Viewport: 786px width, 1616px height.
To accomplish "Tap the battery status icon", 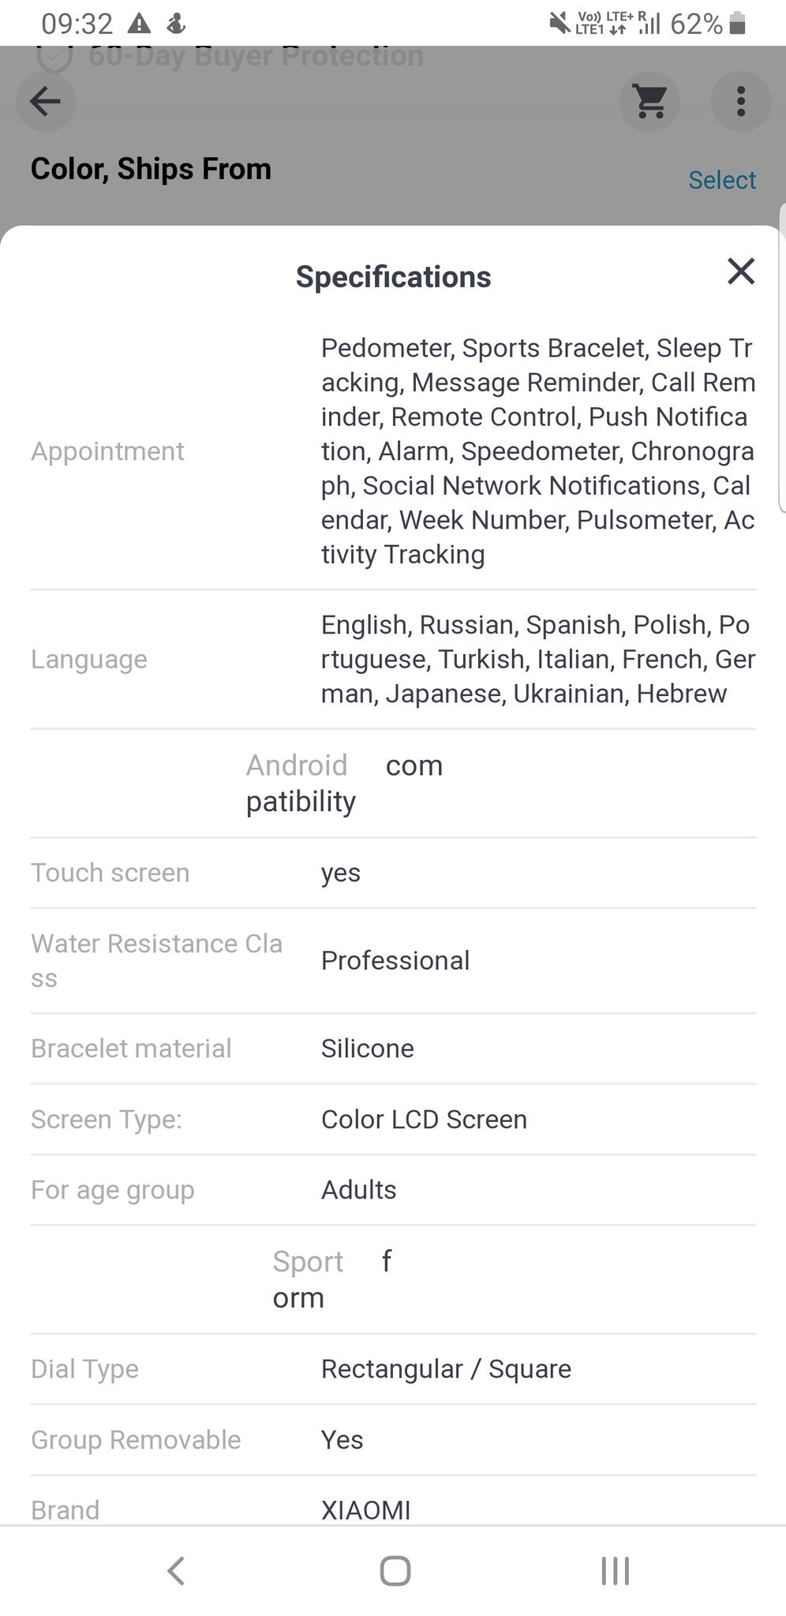I will point(738,24).
